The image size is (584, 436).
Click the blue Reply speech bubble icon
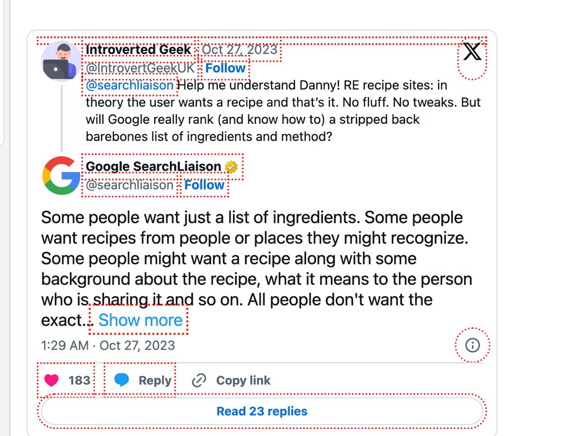(x=121, y=380)
